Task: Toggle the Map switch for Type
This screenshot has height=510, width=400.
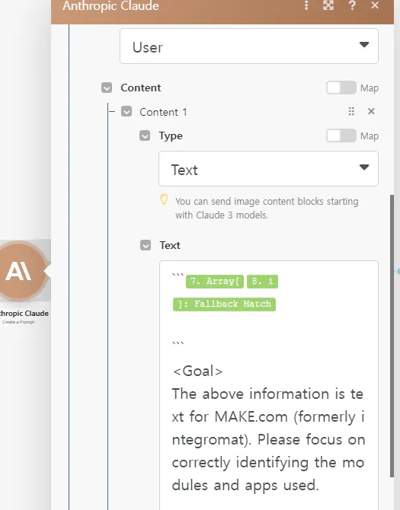Action: point(341,135)
